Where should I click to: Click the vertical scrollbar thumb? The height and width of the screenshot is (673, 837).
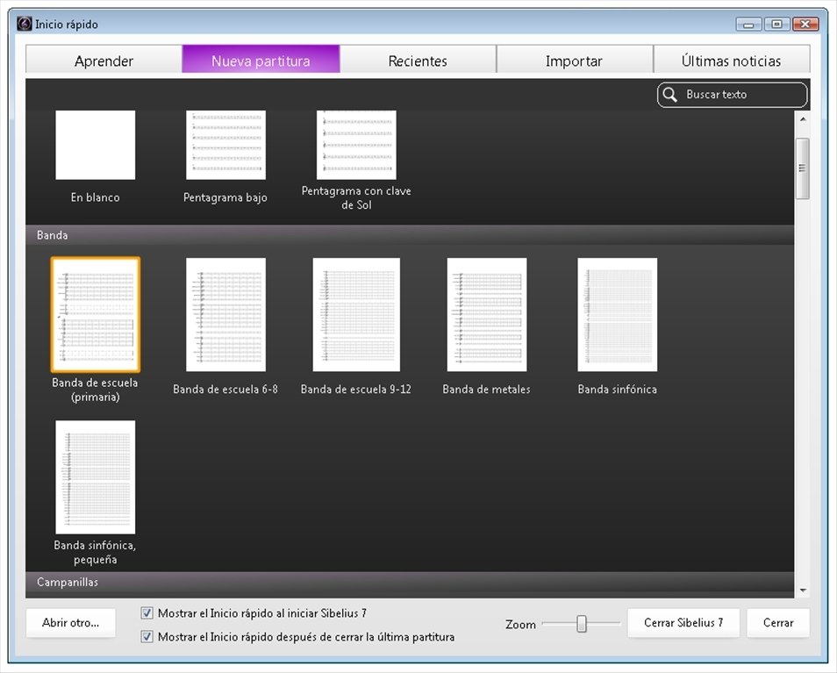point(802,168)
